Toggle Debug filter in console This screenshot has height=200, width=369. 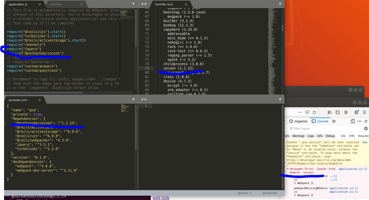tap(330, 136)
